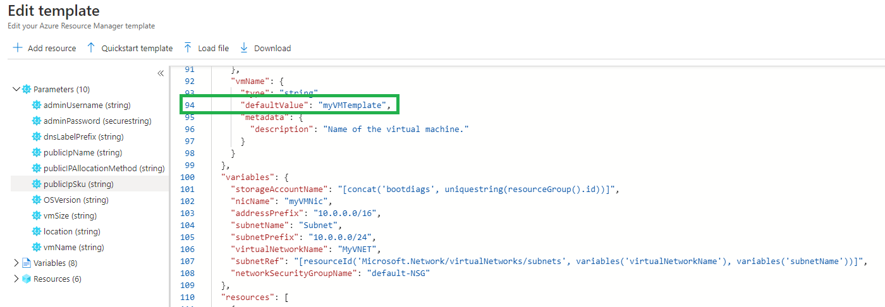This screenshot has width=885, height=307.
Task: Collapse the Parameters (10) tree node
Action: (x=16, y=90)
